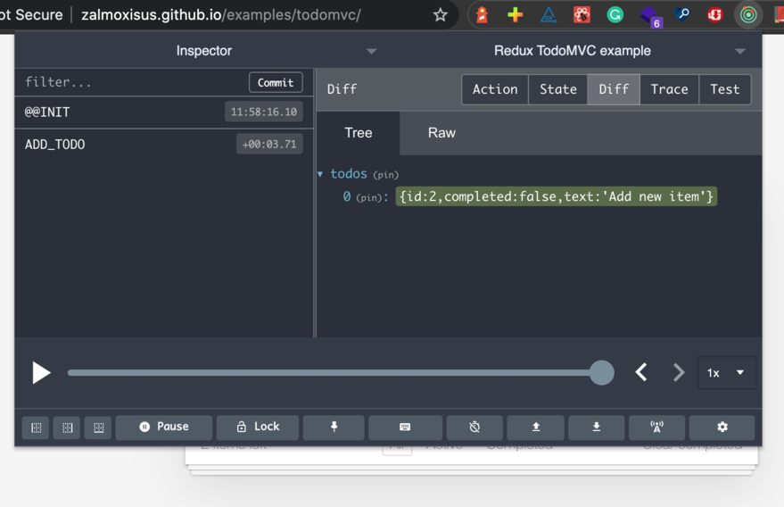Show the dispatcher keyboard button
Screen dimensions: 784x507
click(405, 427)
